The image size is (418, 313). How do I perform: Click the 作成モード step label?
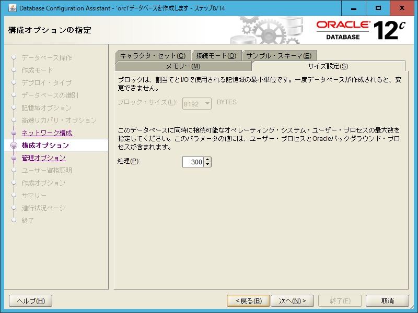click(x=37, y=70)
